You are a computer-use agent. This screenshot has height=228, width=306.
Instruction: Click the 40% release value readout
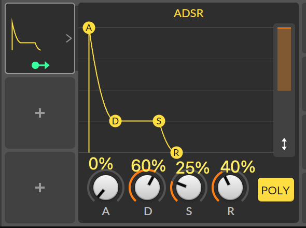tap(238, 167)
